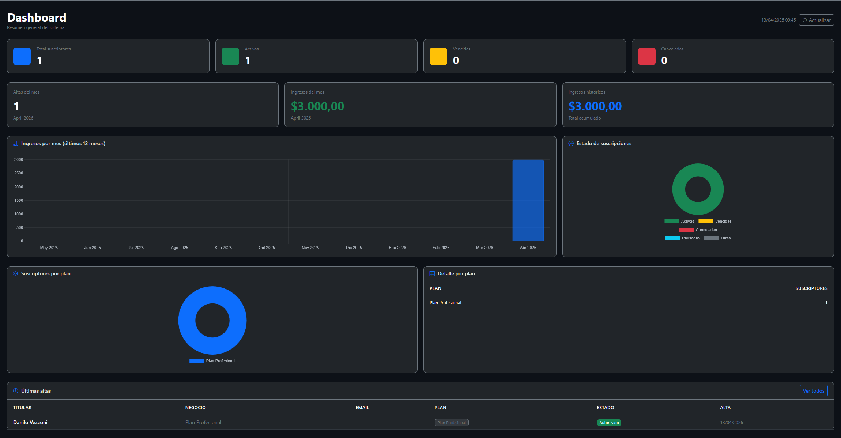The image size is (841, 438).
Task: Click the red Canceladas icon
Action: click(x=647, y=56)
